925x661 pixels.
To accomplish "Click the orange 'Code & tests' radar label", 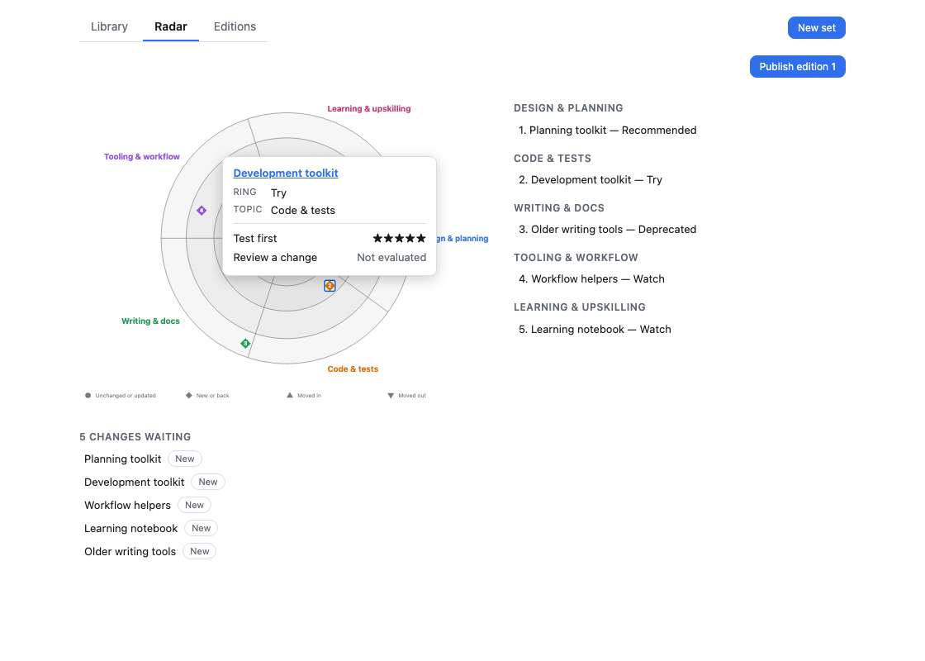I will pyautogui.click(x=353, y=369).
